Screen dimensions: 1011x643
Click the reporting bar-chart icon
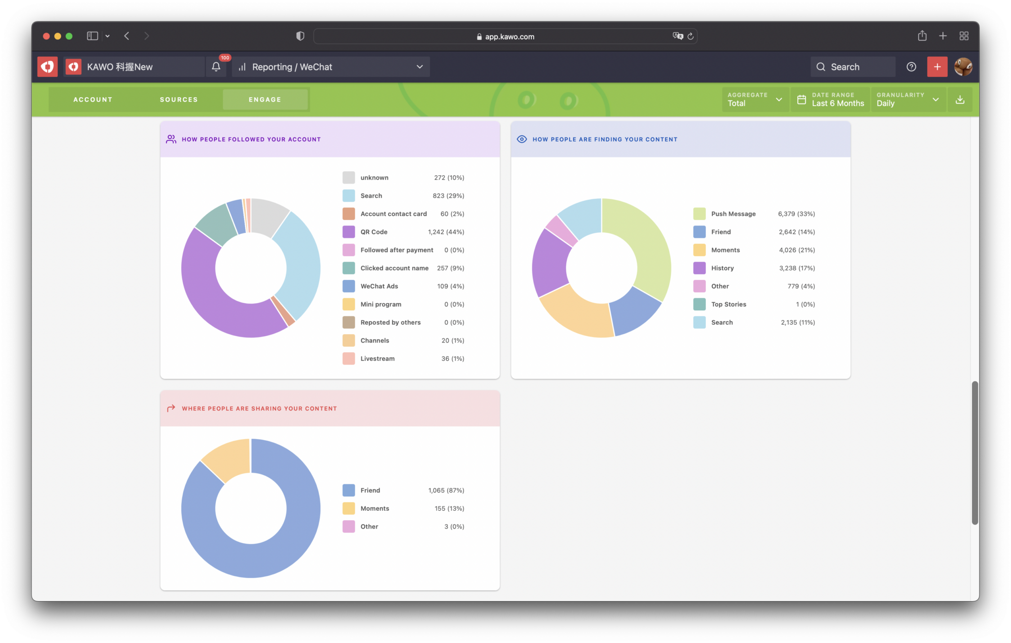tap(241, 67)
